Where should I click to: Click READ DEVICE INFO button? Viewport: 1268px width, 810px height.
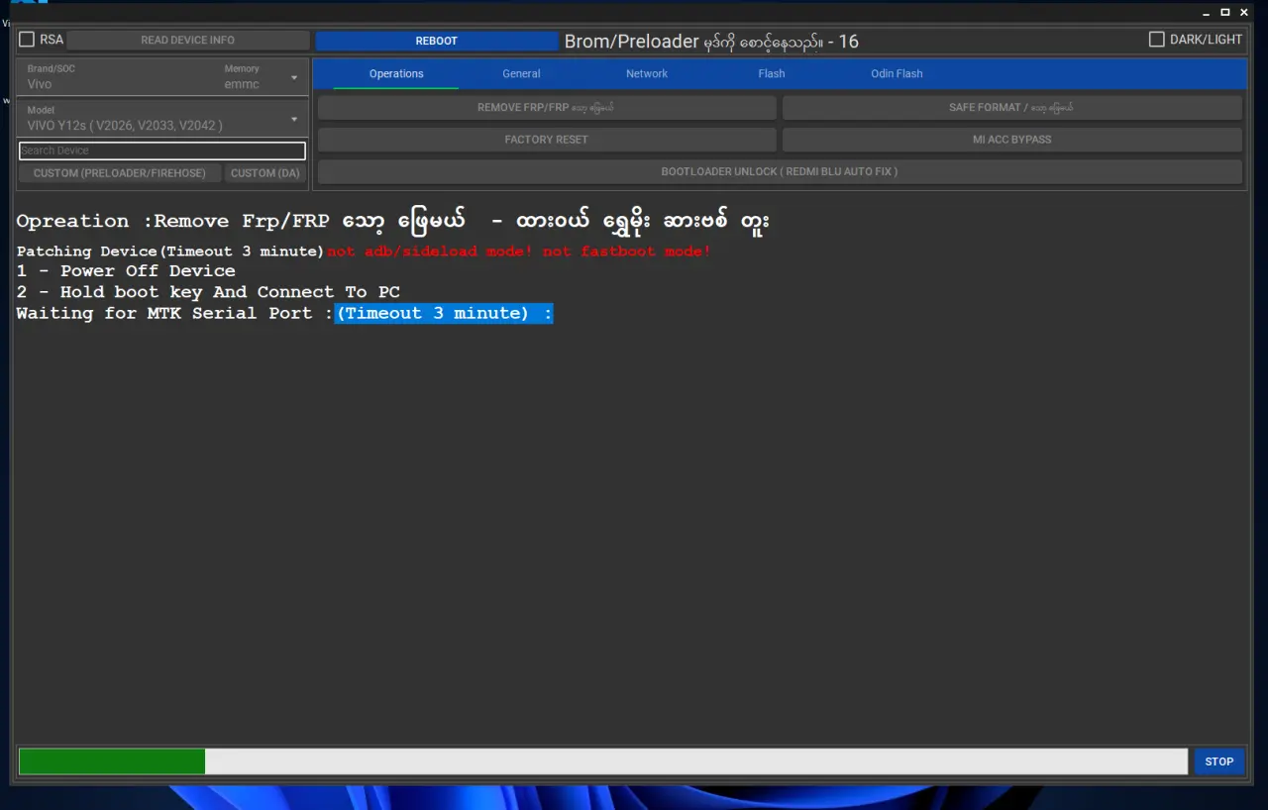pos(188,41)
